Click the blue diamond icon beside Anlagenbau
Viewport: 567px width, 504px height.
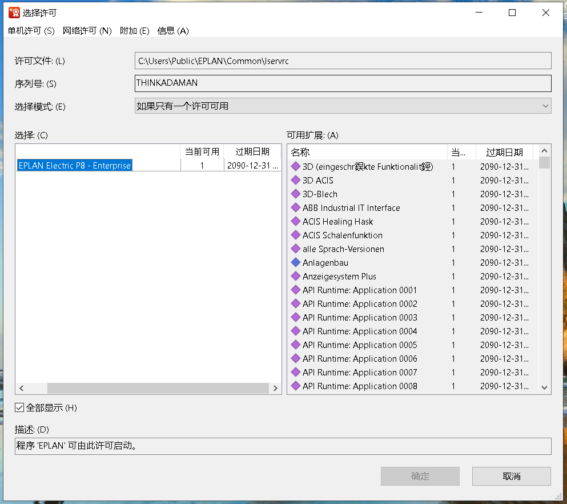click(x=295, y=263)
